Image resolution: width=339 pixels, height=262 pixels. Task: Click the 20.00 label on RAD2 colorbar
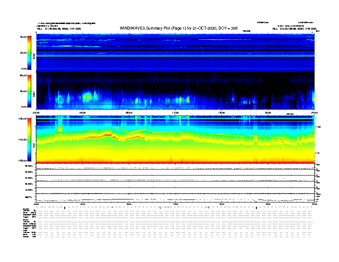point(23,53)
